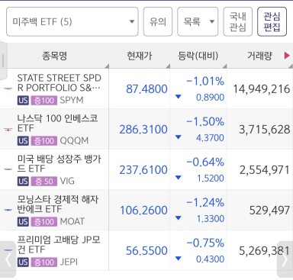Open the 나스닥 100 인베스코 ETF row
The width and height of the screenshot is (293, 280).
[x=146, y=129]
